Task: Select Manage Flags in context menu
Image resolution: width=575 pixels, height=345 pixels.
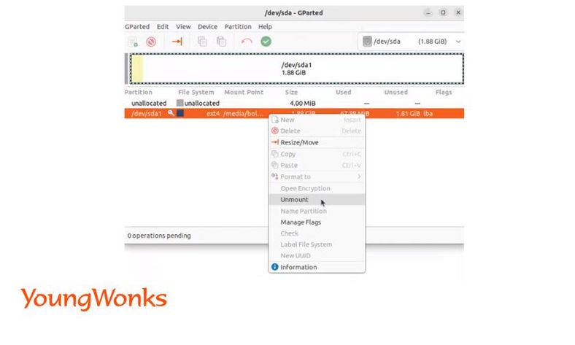Action: click(301, 222)
